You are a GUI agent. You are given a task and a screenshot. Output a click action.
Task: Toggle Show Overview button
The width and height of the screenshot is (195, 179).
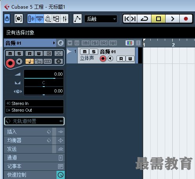(x=48, y=19)
